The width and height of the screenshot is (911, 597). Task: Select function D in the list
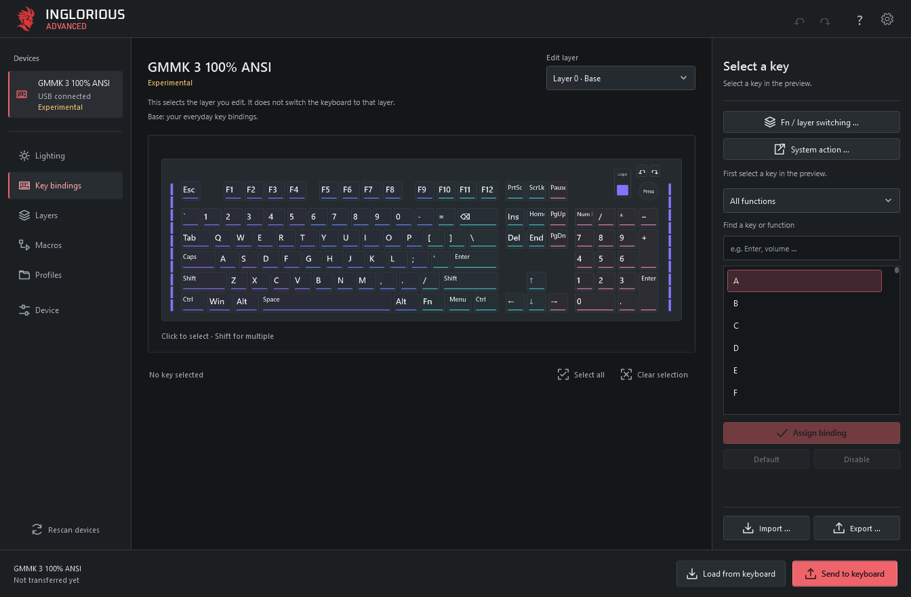point(805,348)
